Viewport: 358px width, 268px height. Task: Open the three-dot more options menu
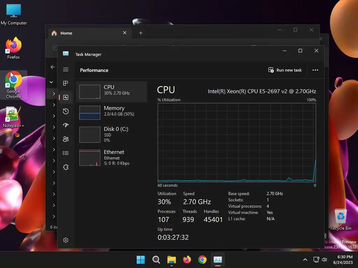point(315,70)
